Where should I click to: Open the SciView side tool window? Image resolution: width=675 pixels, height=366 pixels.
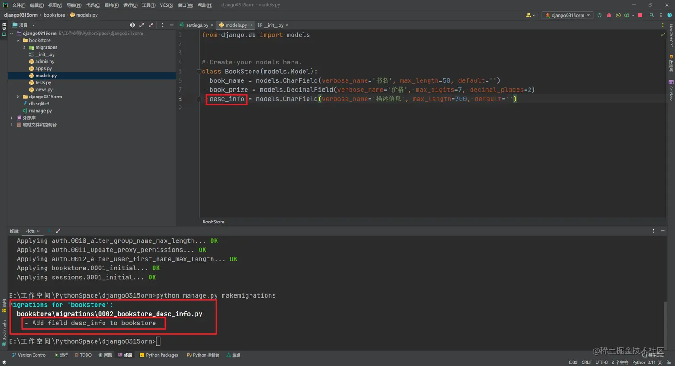point(671,89)
